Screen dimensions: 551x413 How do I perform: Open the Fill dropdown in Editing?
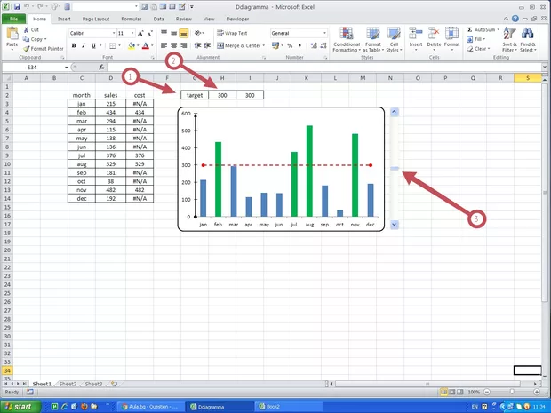pyautogui.click(x=476, y=39)
